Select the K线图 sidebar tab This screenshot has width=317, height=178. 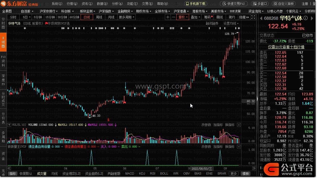[3, 42]
